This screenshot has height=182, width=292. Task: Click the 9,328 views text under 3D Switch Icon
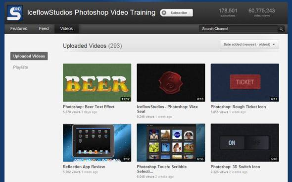click(219, 172)
